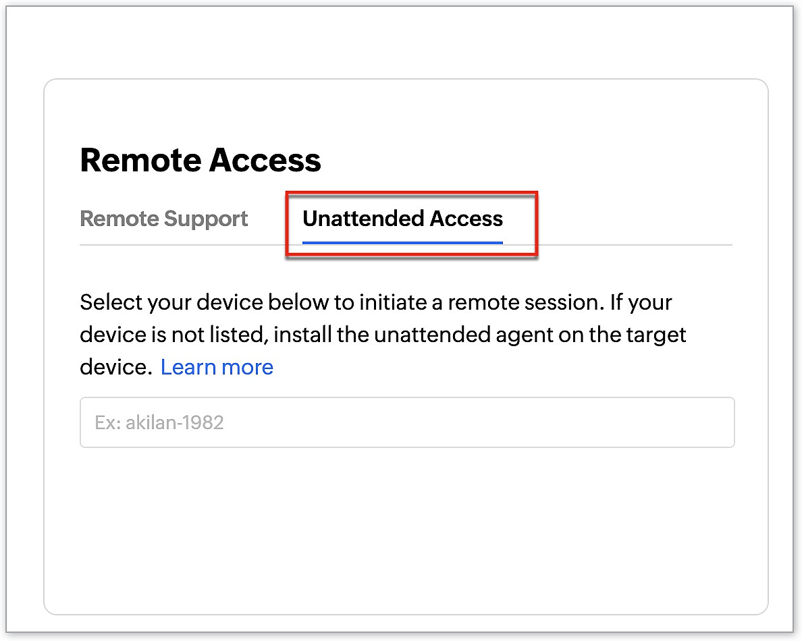Click the word 'Access' in the highlighted tab
This screenshot has height=641, width=802.
(x=466, y=219)
